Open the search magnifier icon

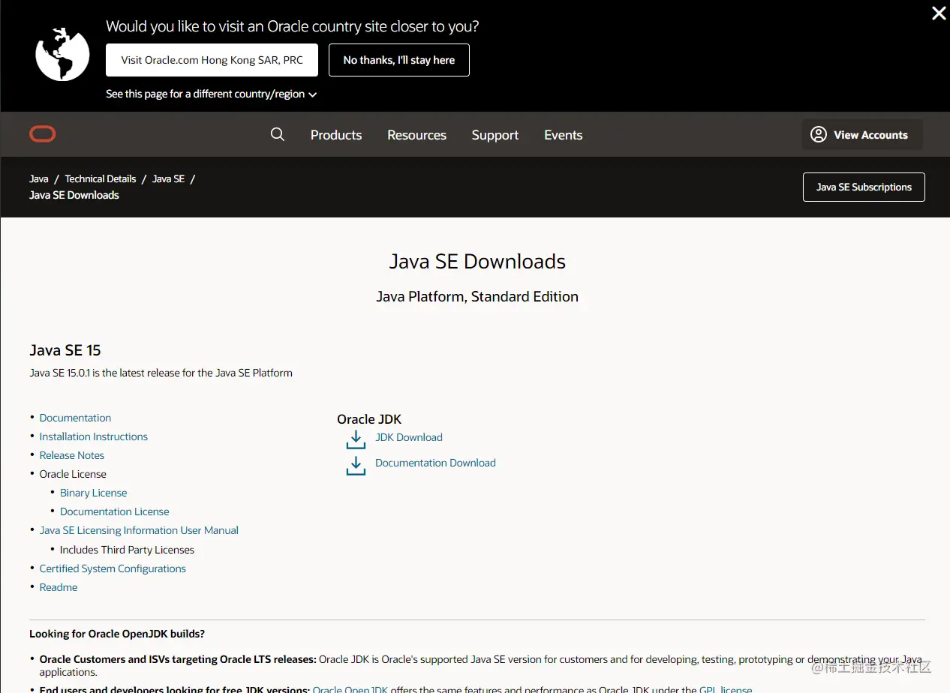point(278,135)
